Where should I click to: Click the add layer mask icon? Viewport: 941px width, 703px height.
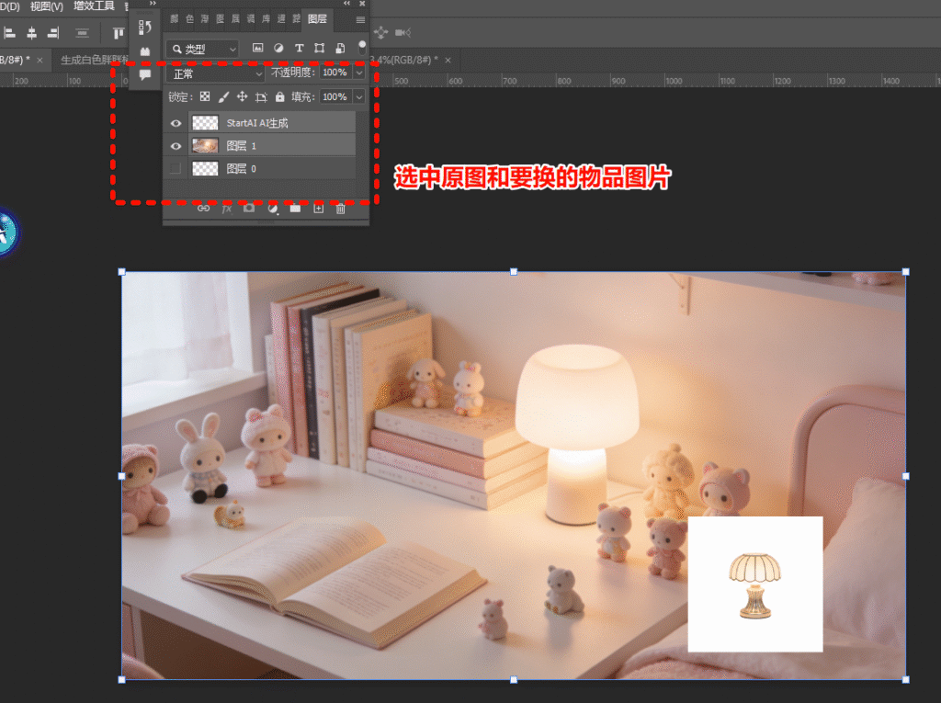tap(249, 209)
